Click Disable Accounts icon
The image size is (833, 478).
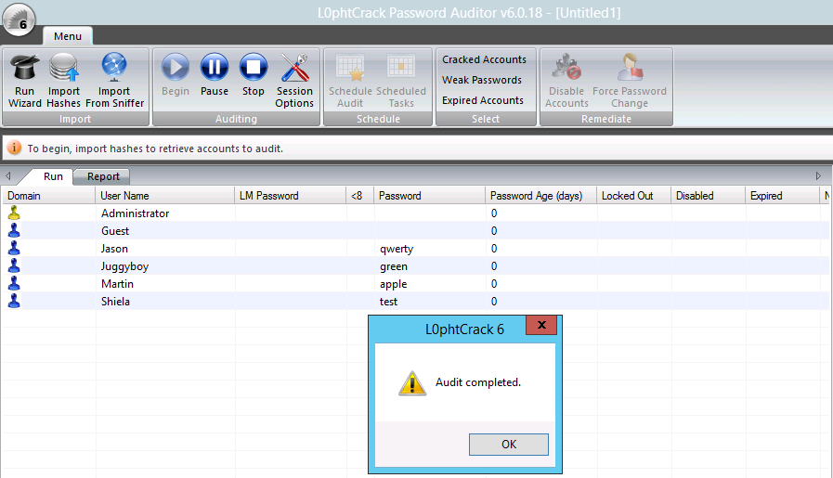[566, 67]
